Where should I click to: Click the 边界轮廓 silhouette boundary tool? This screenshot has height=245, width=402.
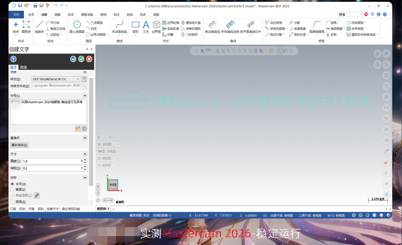[x=171, y=23]
